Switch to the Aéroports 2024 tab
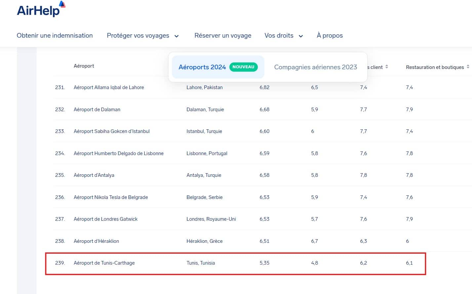Viewport: 472px width, 294px height. (x=202, y=67)
